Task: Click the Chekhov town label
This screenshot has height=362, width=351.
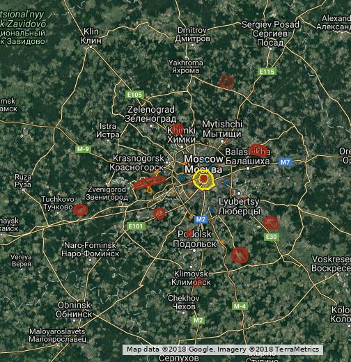Action: click(184, 302)
